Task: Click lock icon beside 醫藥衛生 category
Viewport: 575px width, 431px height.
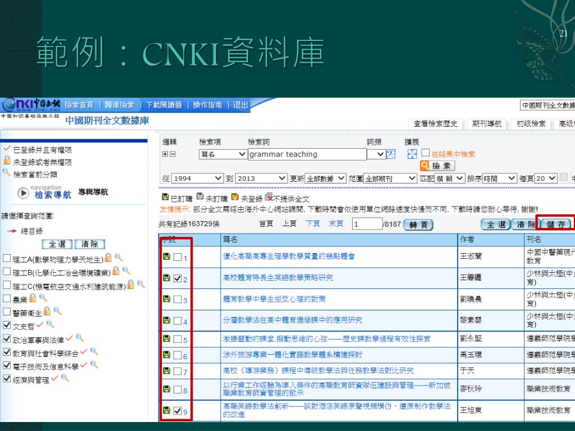Action: pos(47,311)
